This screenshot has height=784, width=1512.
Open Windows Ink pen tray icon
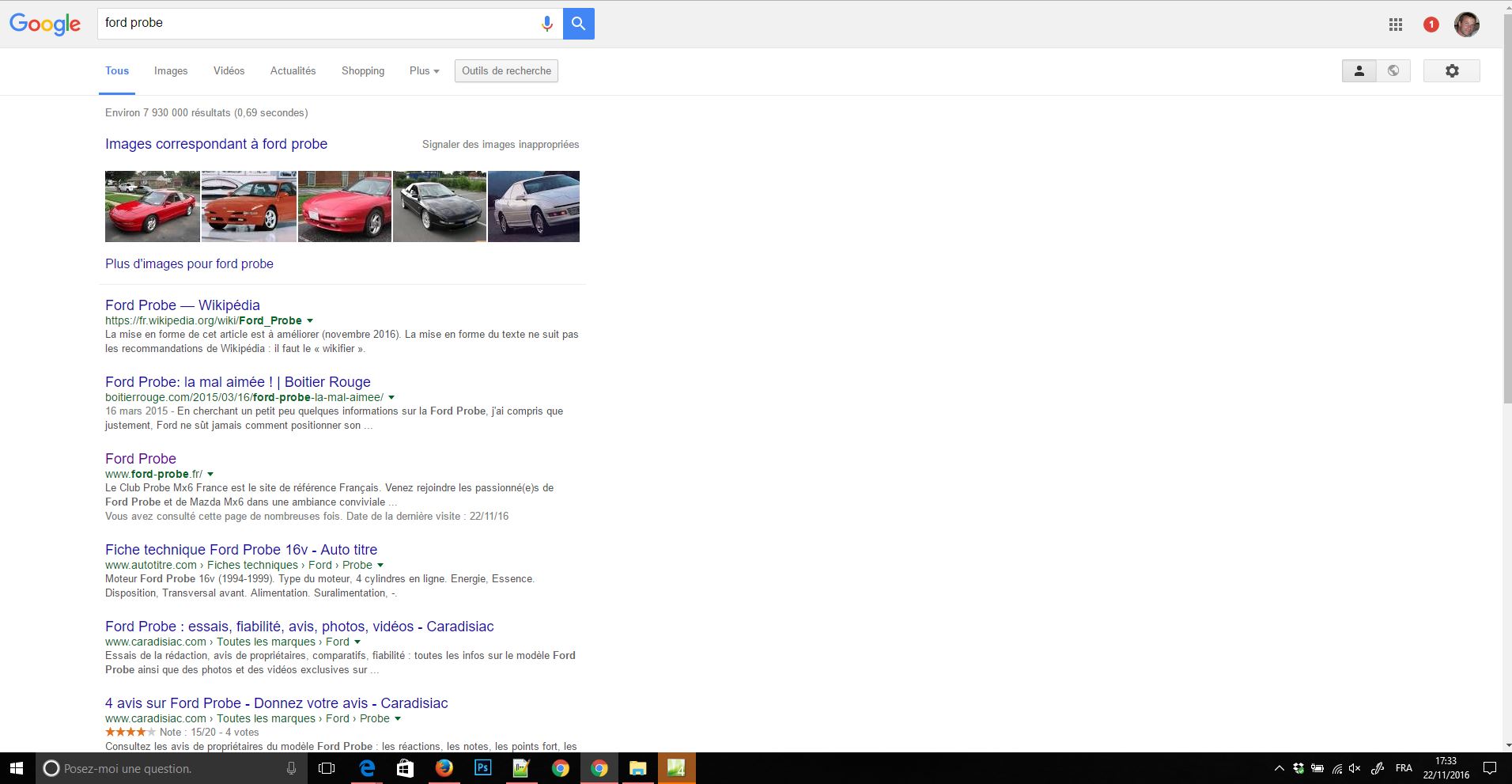click(1378, 768)
